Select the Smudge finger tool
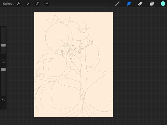Screen dimensions: 167x125 pyautogui.click(x=129, y=4)
